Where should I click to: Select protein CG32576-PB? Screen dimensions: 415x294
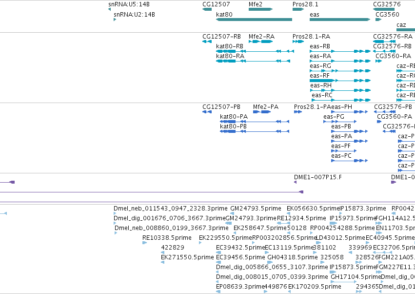tap(385, 112)
